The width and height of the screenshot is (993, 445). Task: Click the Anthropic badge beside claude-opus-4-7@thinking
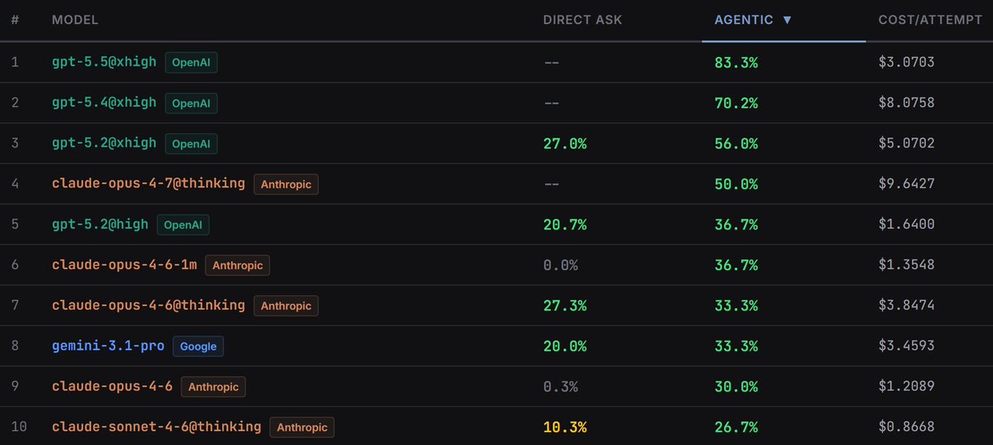287,185
